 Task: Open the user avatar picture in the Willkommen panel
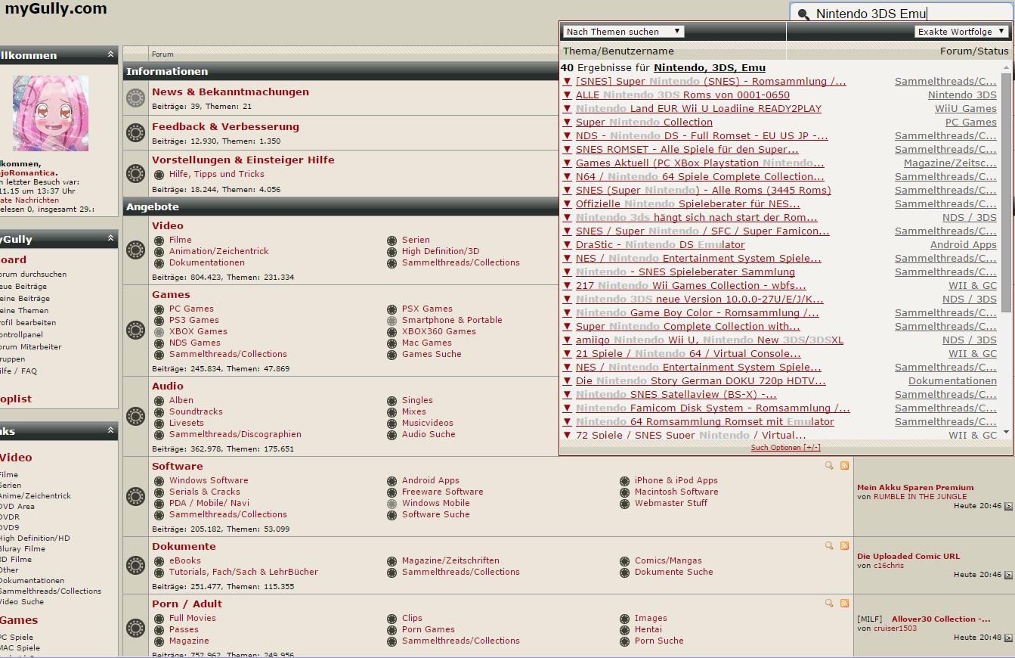click(x=51, y=113)
